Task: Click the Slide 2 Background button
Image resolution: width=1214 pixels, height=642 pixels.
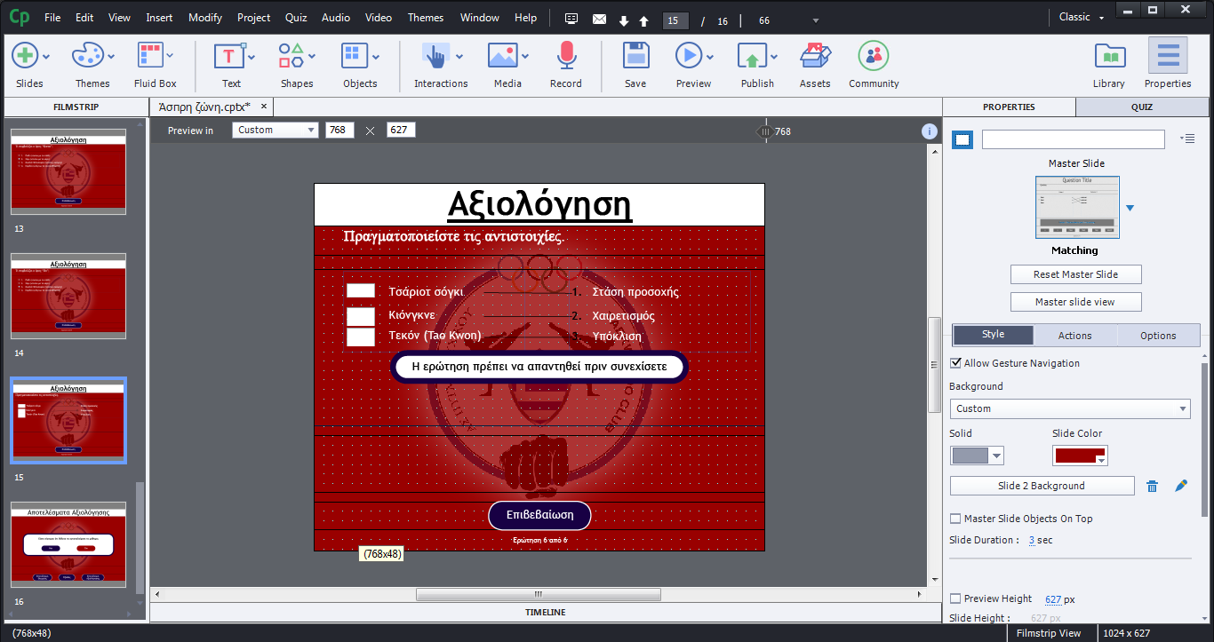Action: tap(1042, 486)
